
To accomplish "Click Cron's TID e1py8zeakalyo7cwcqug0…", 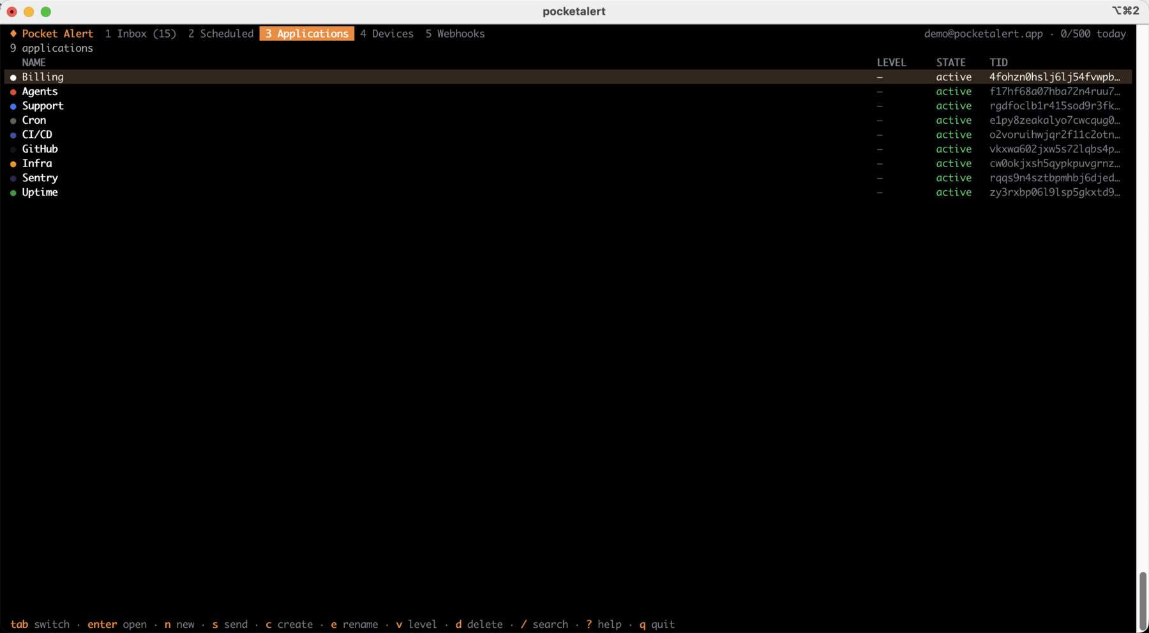I will click(1055, 121).
